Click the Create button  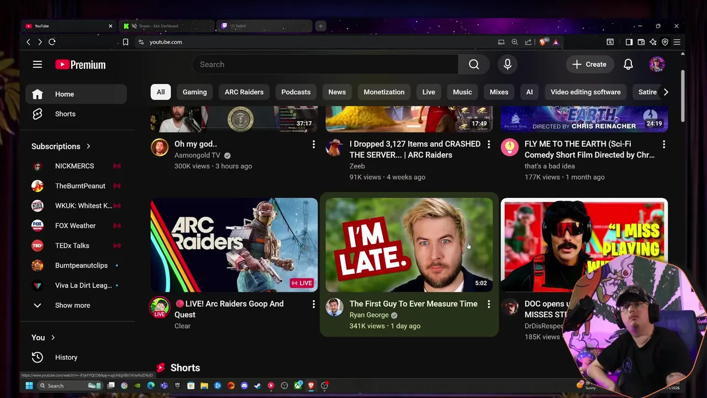coord(589,65)
